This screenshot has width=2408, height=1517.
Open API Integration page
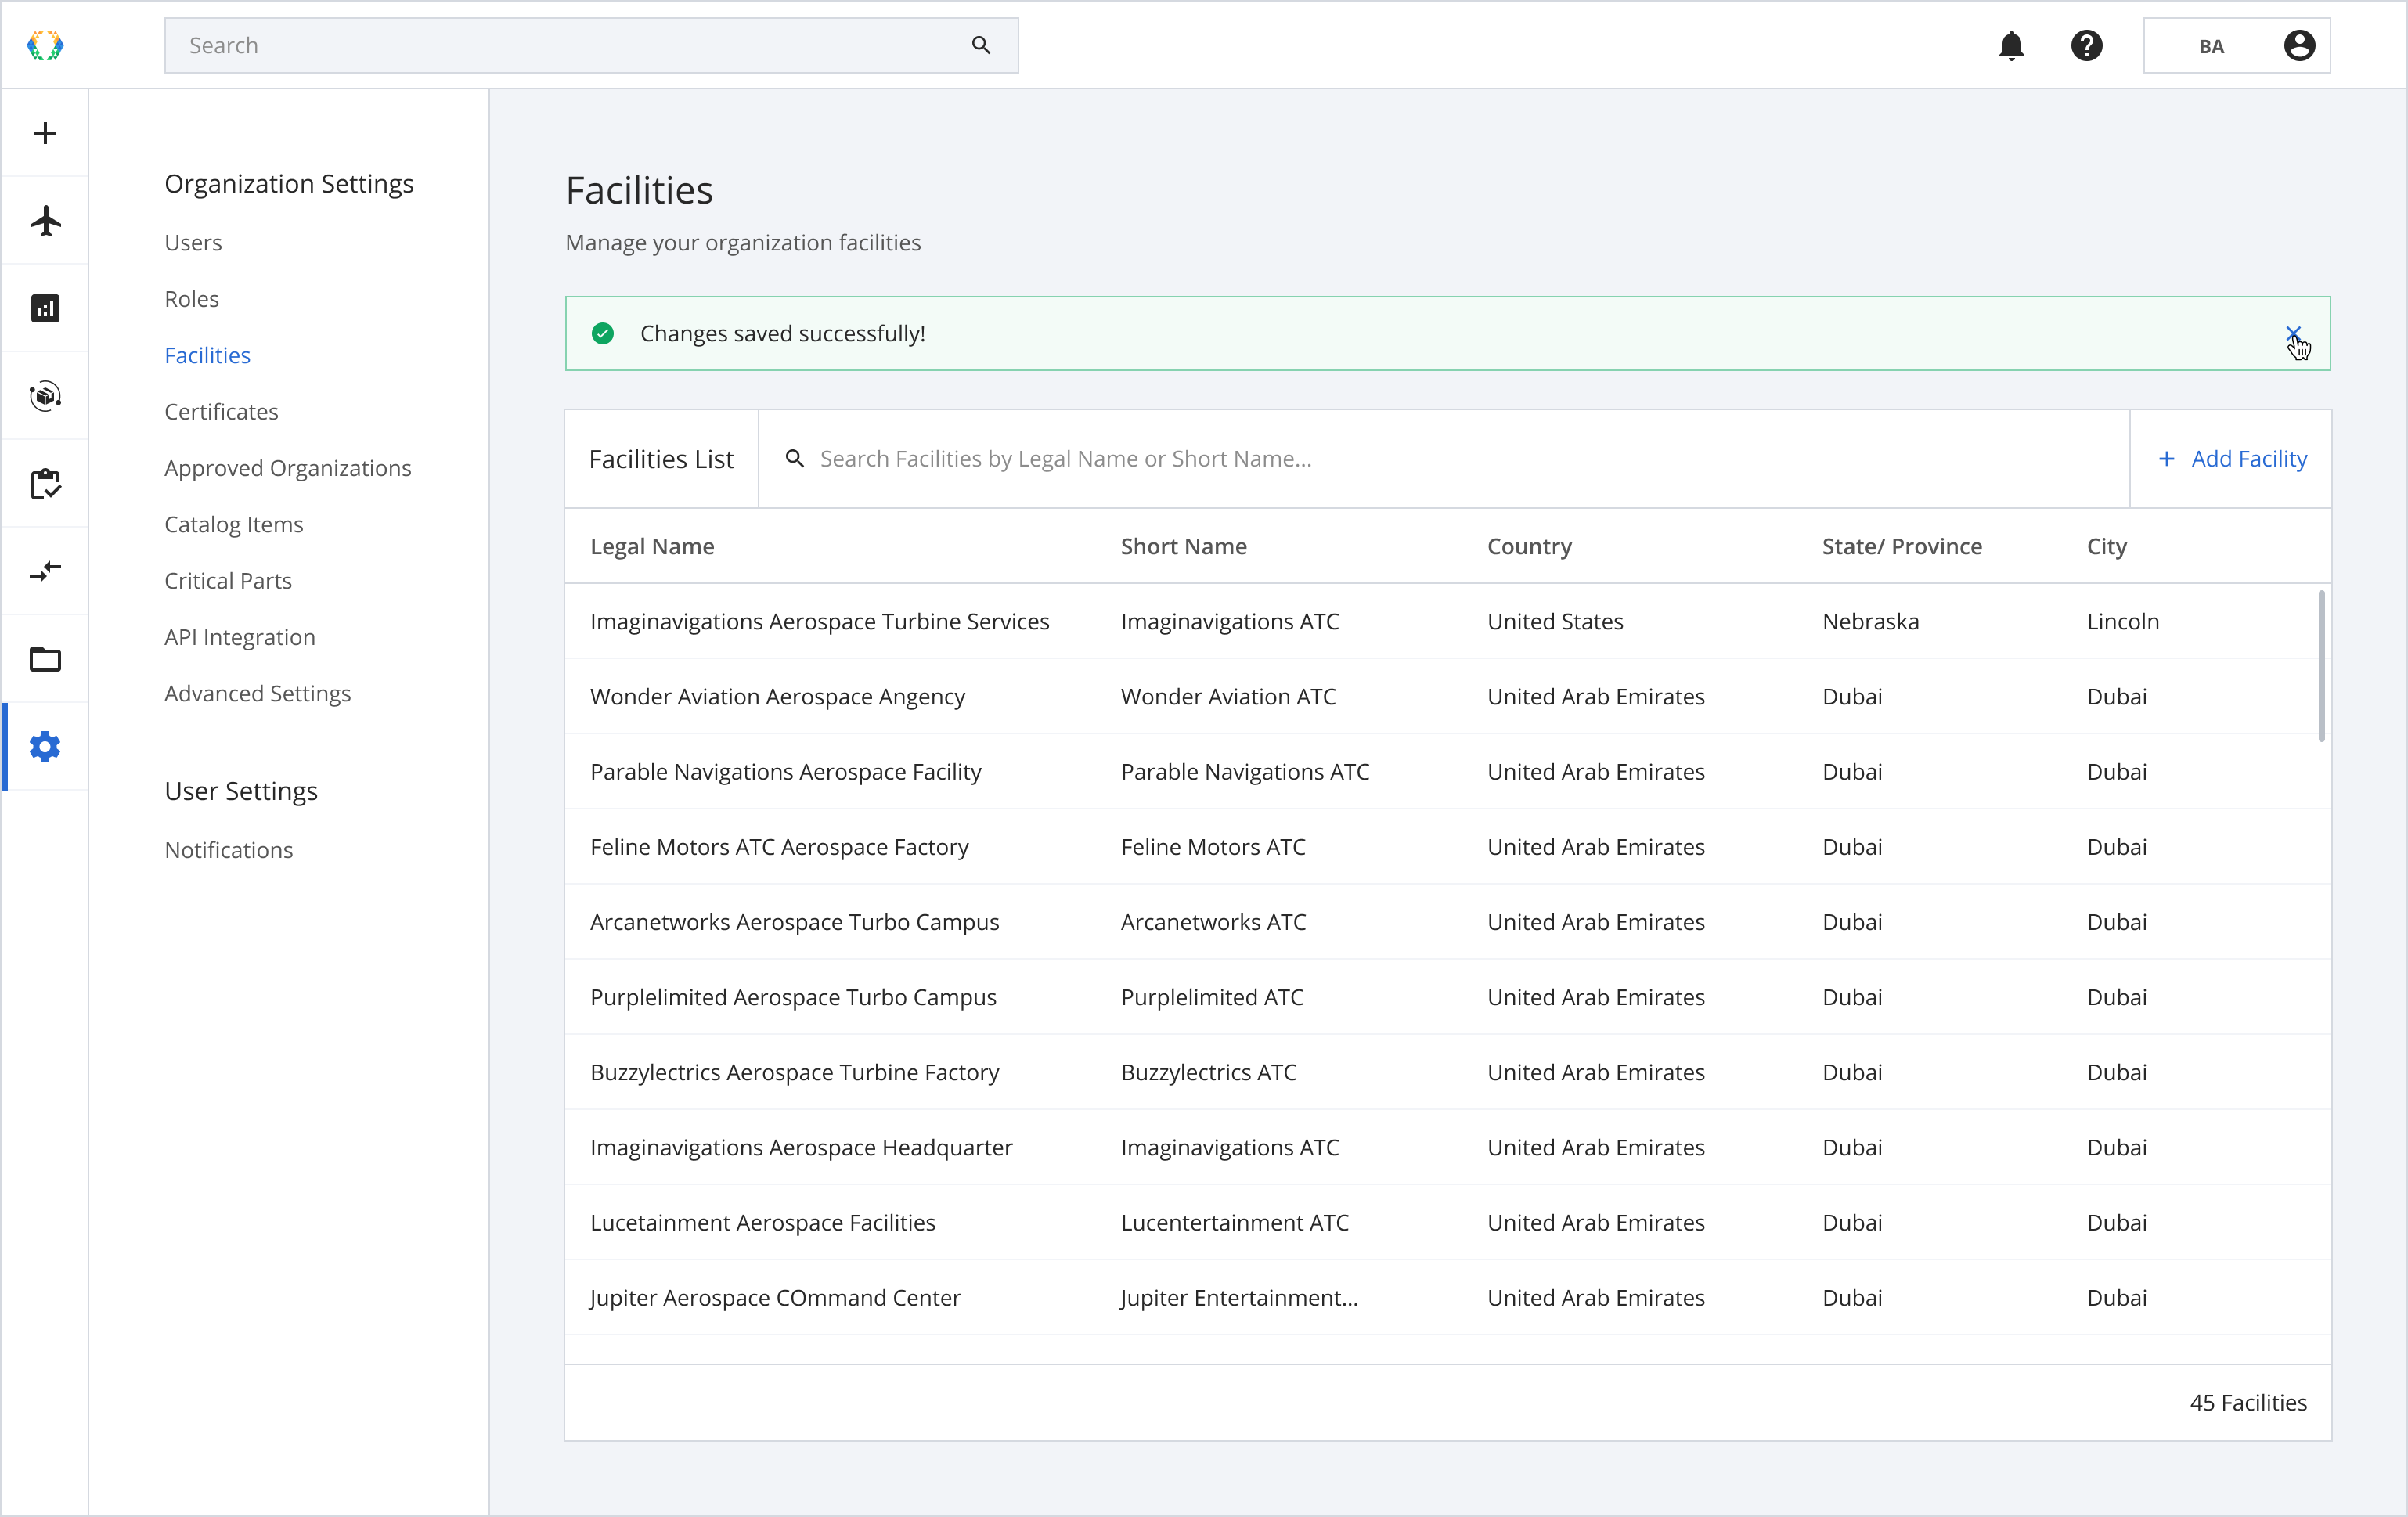click(x=240, y=637)
